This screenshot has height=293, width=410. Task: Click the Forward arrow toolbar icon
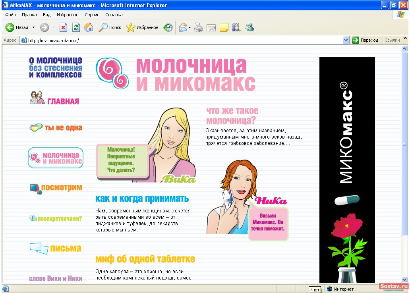[44, 27]
